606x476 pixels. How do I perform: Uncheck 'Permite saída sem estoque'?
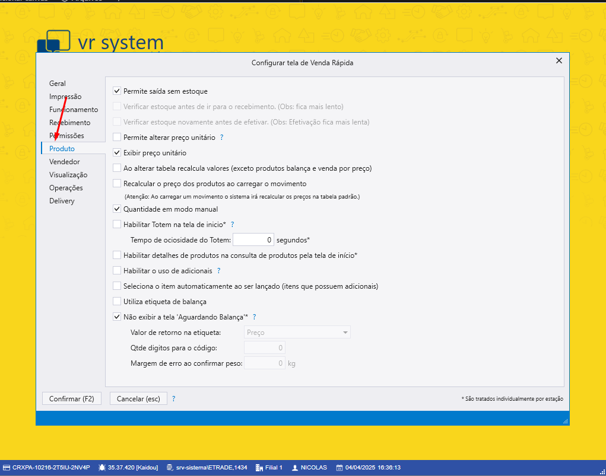pos(117,91)
